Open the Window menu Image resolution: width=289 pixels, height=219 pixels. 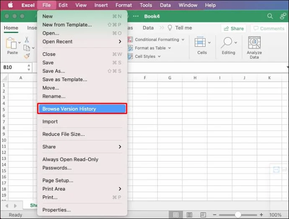[188, 5]
